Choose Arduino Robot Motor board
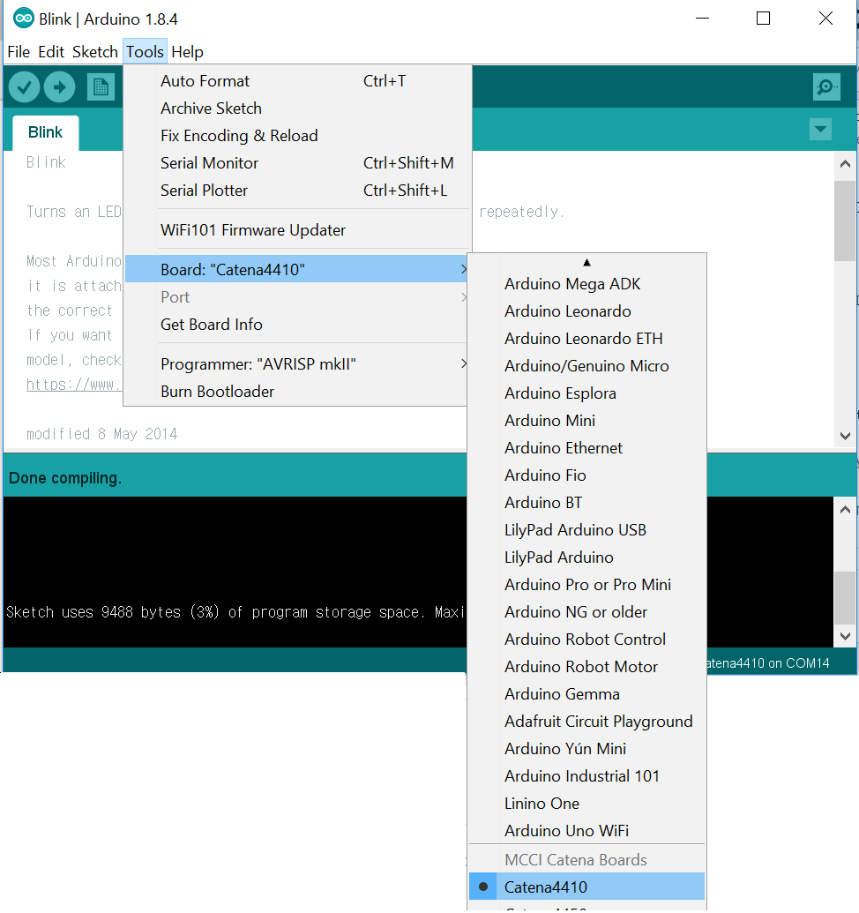 (x=586, y=667)
